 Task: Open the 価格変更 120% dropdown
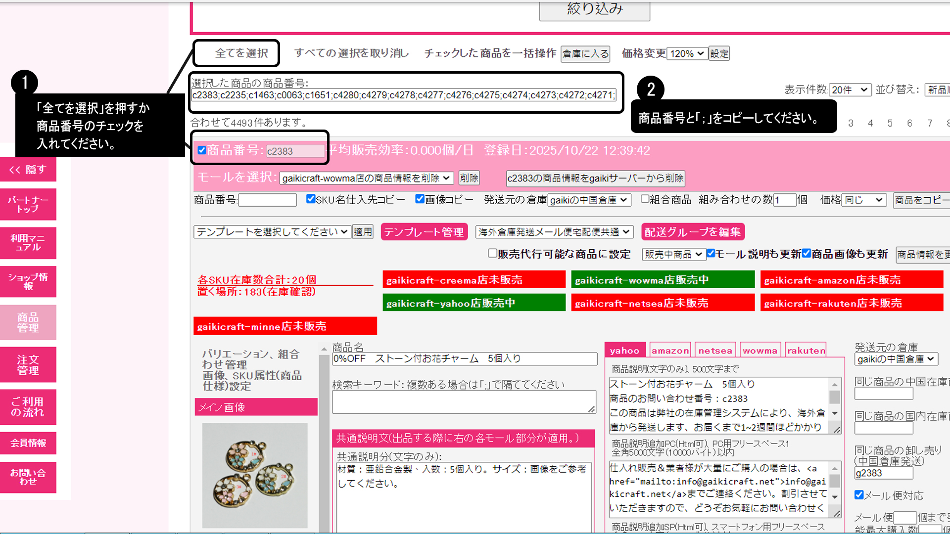click(x=687, y=53)
